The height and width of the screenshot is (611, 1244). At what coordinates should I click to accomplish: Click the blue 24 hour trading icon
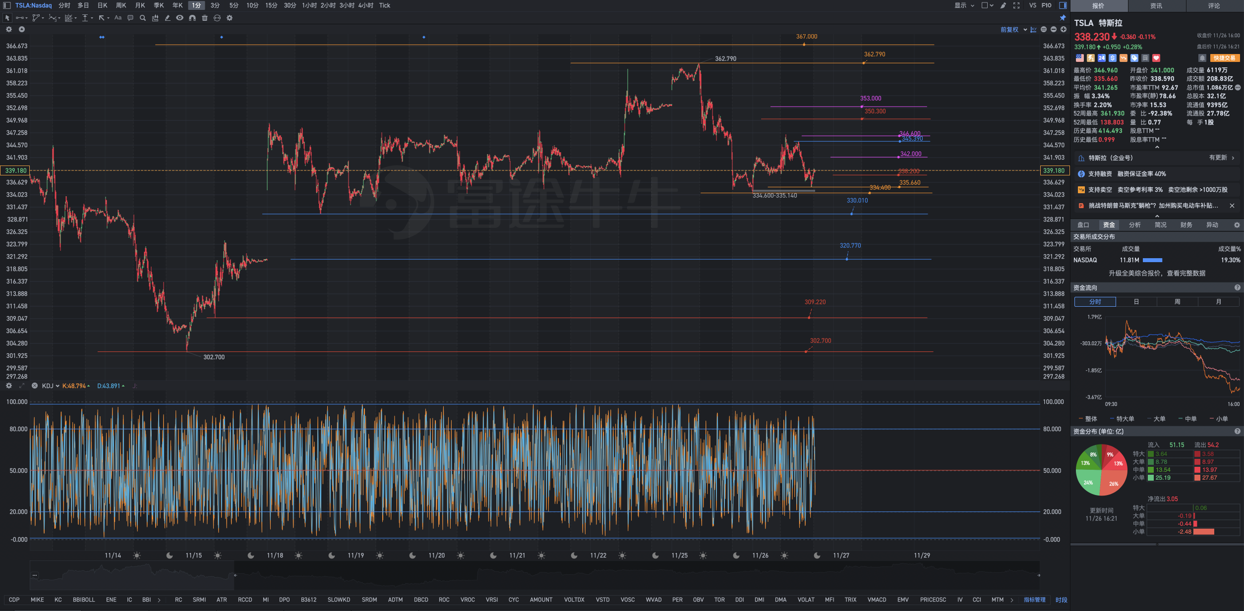click(x=1102, y=58)
